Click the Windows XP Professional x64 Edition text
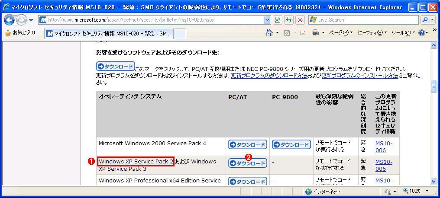Image resolution: width=440 pixels, height=198 pixels. (x=160, y=181)
